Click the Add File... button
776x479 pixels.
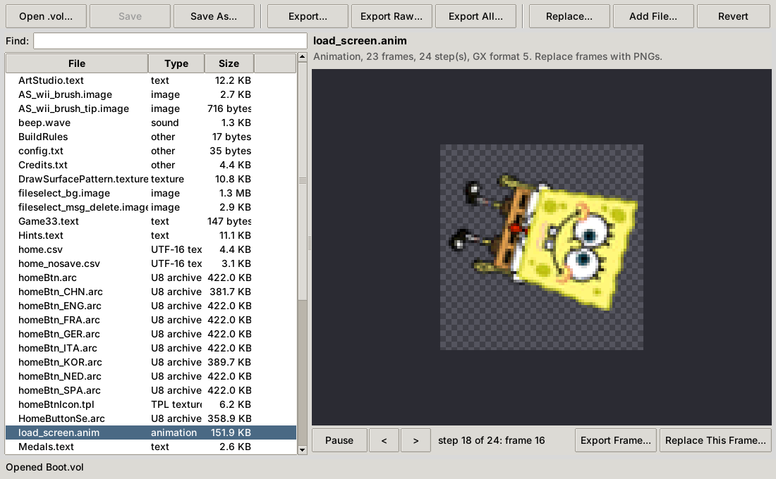(653, 16)
